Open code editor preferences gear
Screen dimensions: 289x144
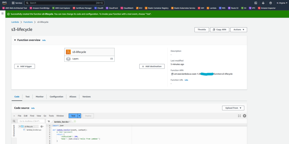[x=244, y=116]
